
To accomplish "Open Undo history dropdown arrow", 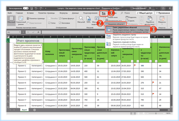I will click(x=38, y=8).
